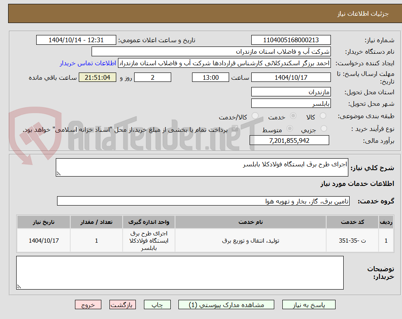Click the quantity cell in table row 1
Image resolution: width=402 pixels, height=319 pixels.
[x=96, y=241]
